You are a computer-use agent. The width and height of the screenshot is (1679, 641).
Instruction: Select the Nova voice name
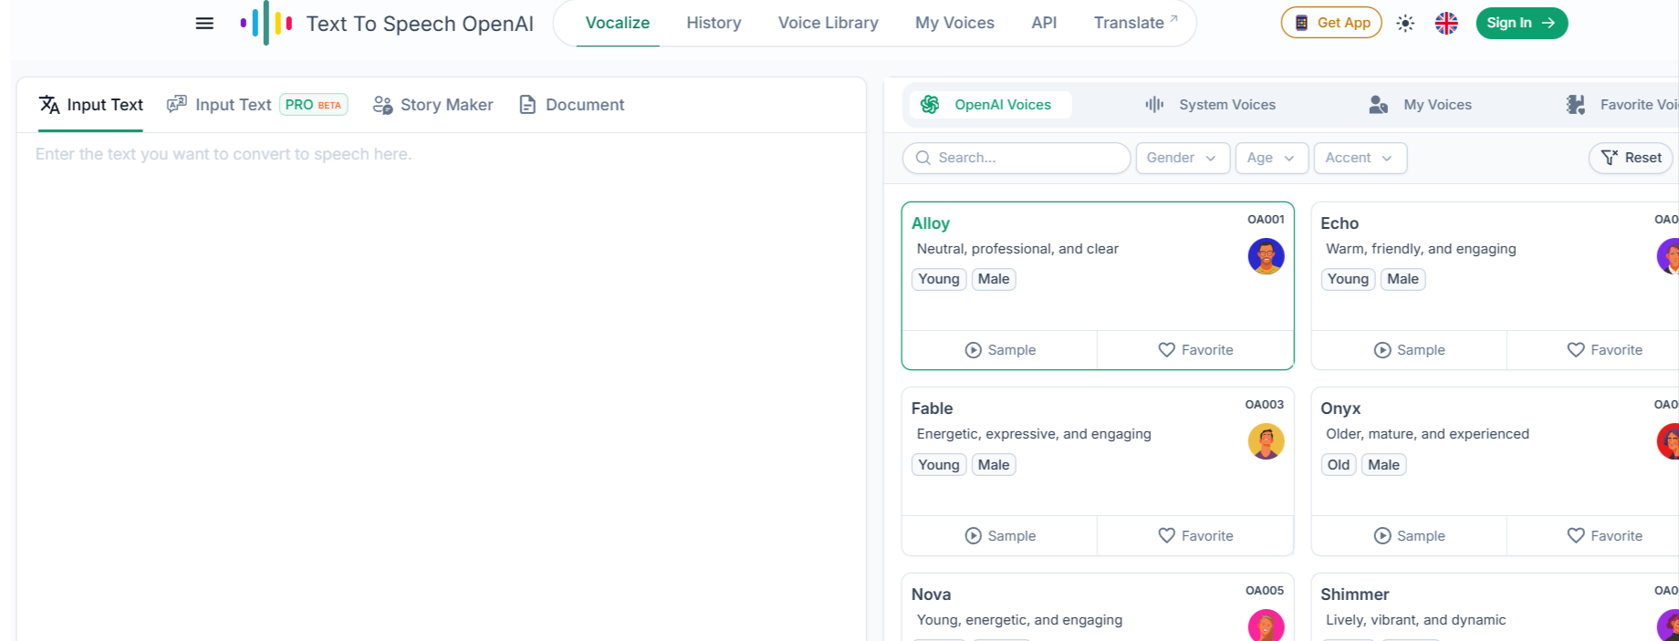(931, 594)
